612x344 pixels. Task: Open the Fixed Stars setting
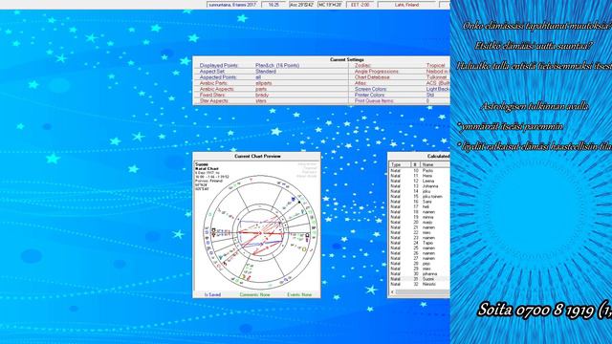[212, 95]
